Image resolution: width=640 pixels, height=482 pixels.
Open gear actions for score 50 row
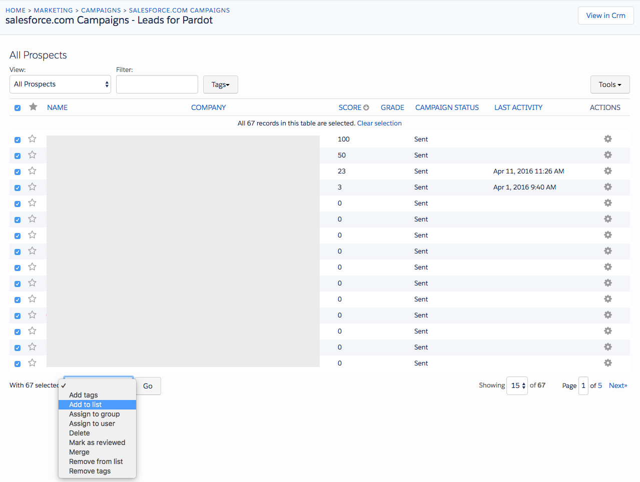[x=607, y=155]
